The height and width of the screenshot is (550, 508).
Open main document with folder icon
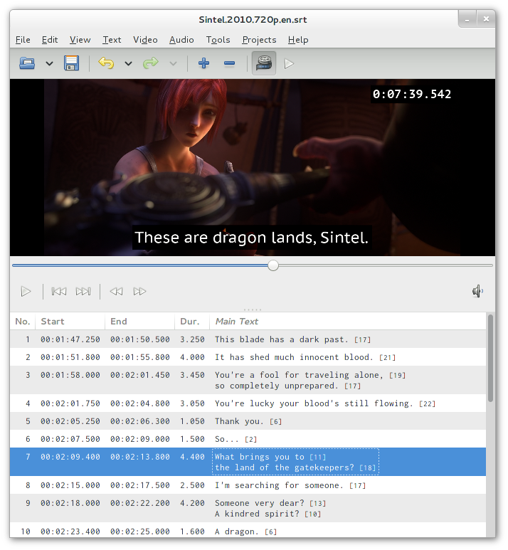pyautogui.click(x=26, y=63)
